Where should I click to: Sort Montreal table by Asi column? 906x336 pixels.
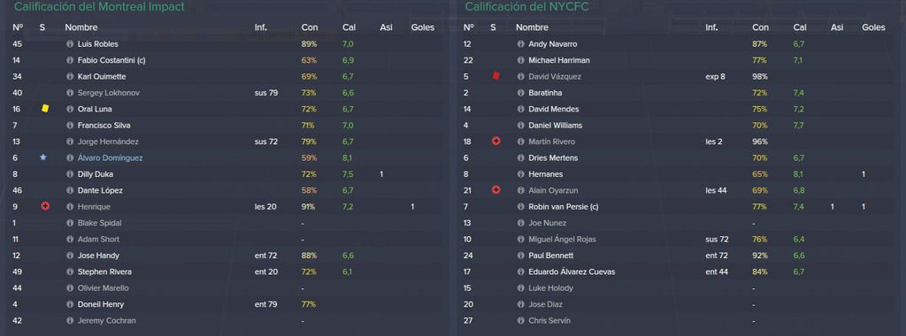tap(386, 27)
